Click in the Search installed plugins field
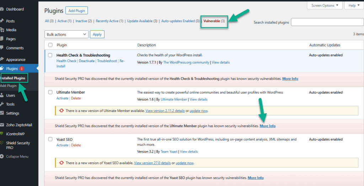364x186 pixels. pyautogui.click(x=327, y=22)
